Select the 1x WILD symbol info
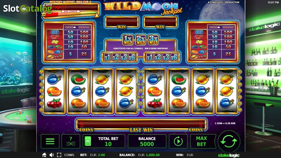The image size is (281, 158). pyautogui.click(x=128, y=40)
